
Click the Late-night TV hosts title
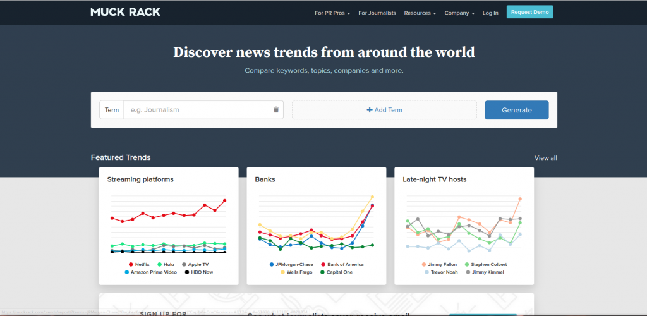(435, 179)
